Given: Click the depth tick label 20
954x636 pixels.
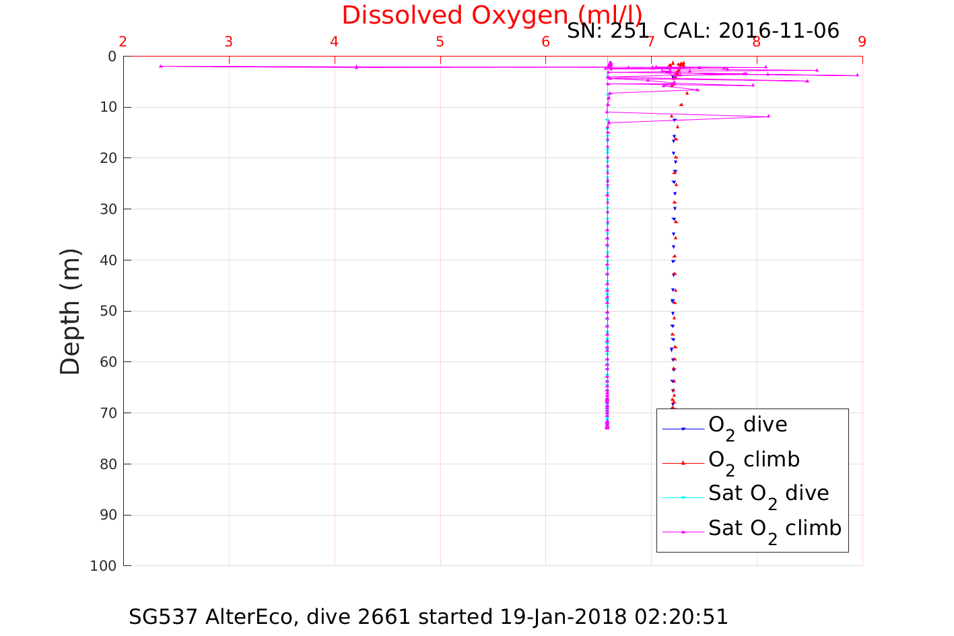Looking at the screenshot, I should point(108,158).
